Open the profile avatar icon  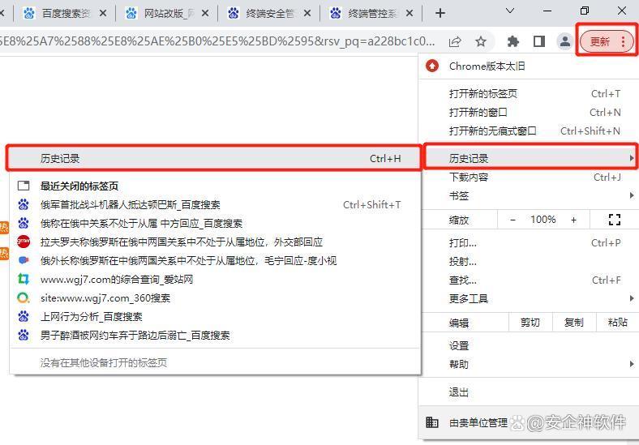565,41
